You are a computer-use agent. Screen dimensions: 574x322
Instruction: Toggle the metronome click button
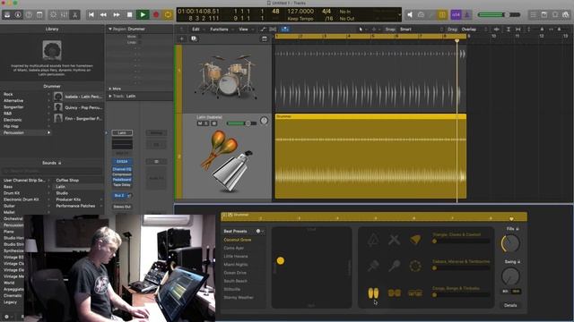coord(467,14)
